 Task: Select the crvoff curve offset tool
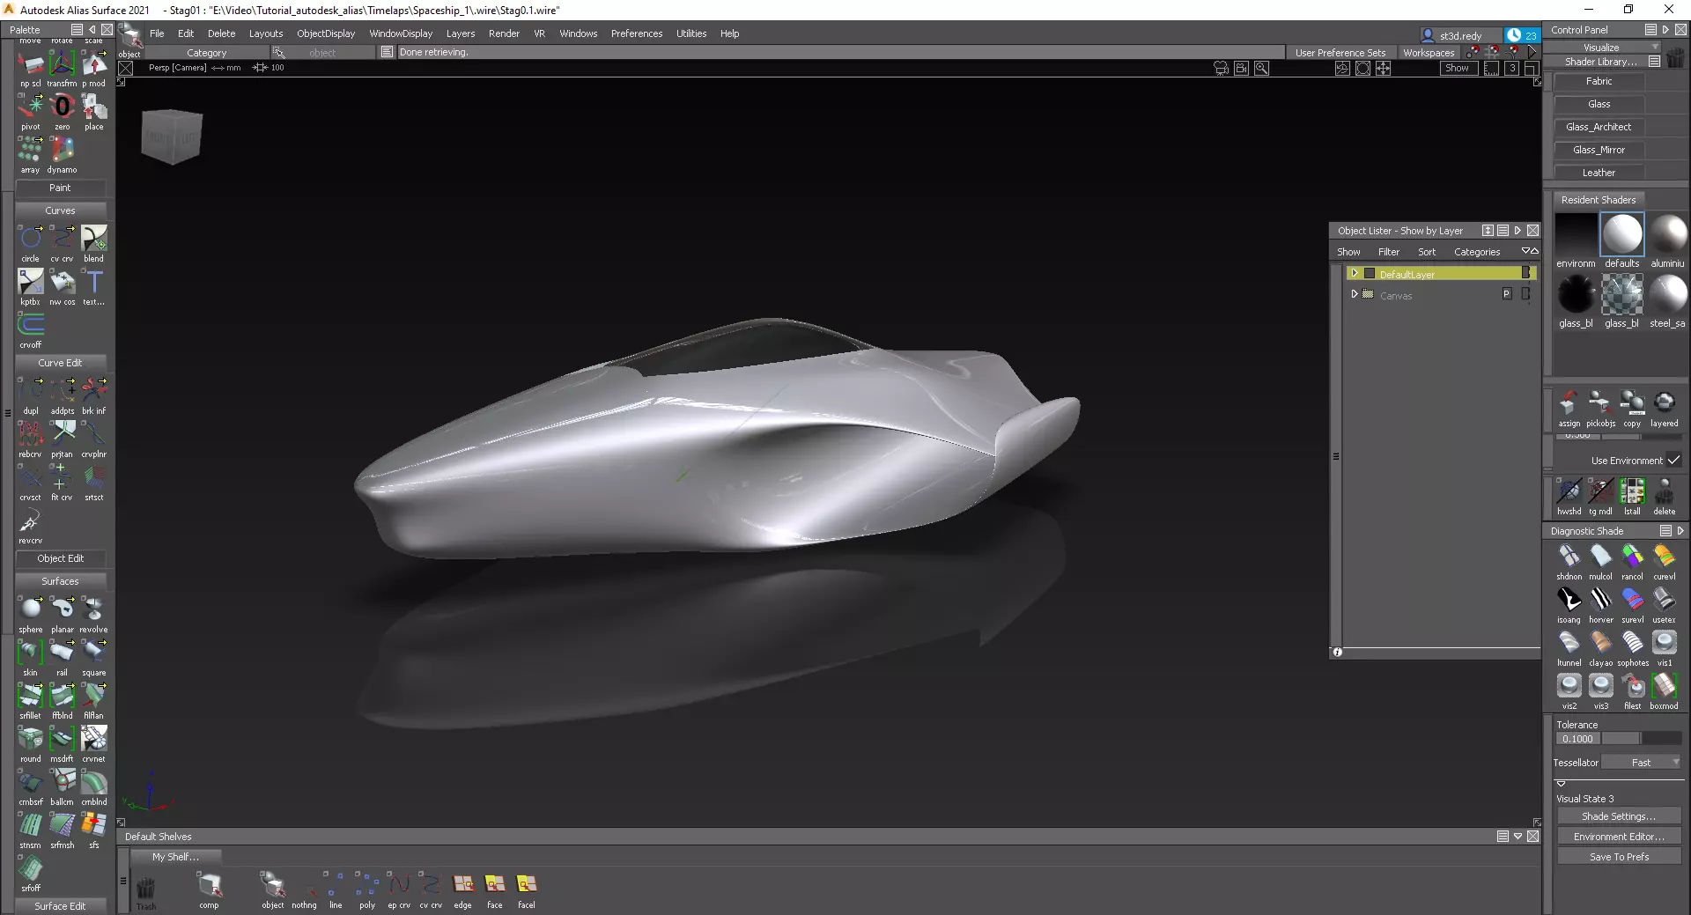click(31, 325)
